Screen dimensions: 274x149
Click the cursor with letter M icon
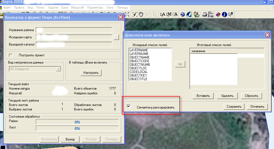click(169, 14)
